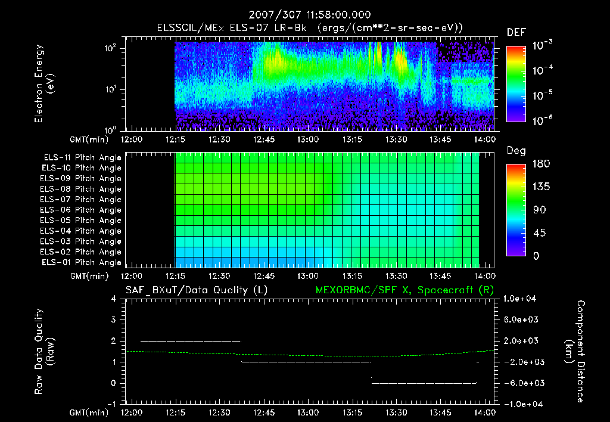Click the 45 value on Deg colorbar
610x422 pixels.
click(x=540, y=233)
